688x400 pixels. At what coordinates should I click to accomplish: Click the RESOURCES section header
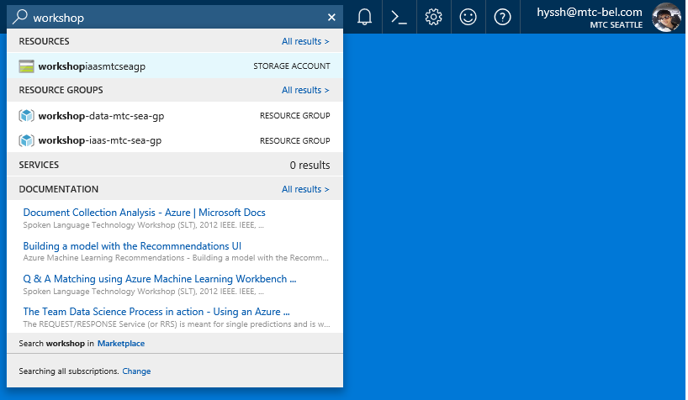click(44, 41)
